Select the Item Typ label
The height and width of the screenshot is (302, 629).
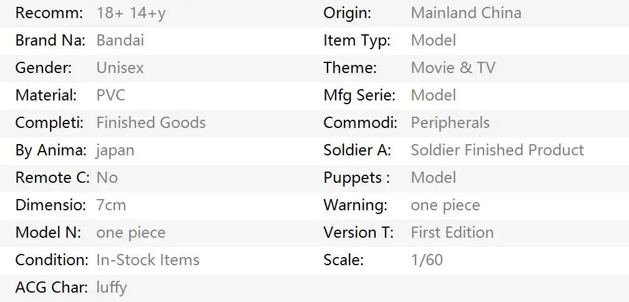pos(357,41)
